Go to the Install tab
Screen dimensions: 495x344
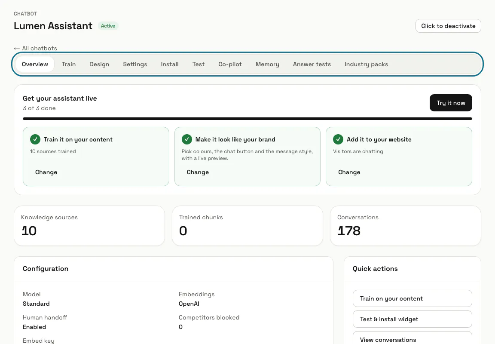(170, 64)
